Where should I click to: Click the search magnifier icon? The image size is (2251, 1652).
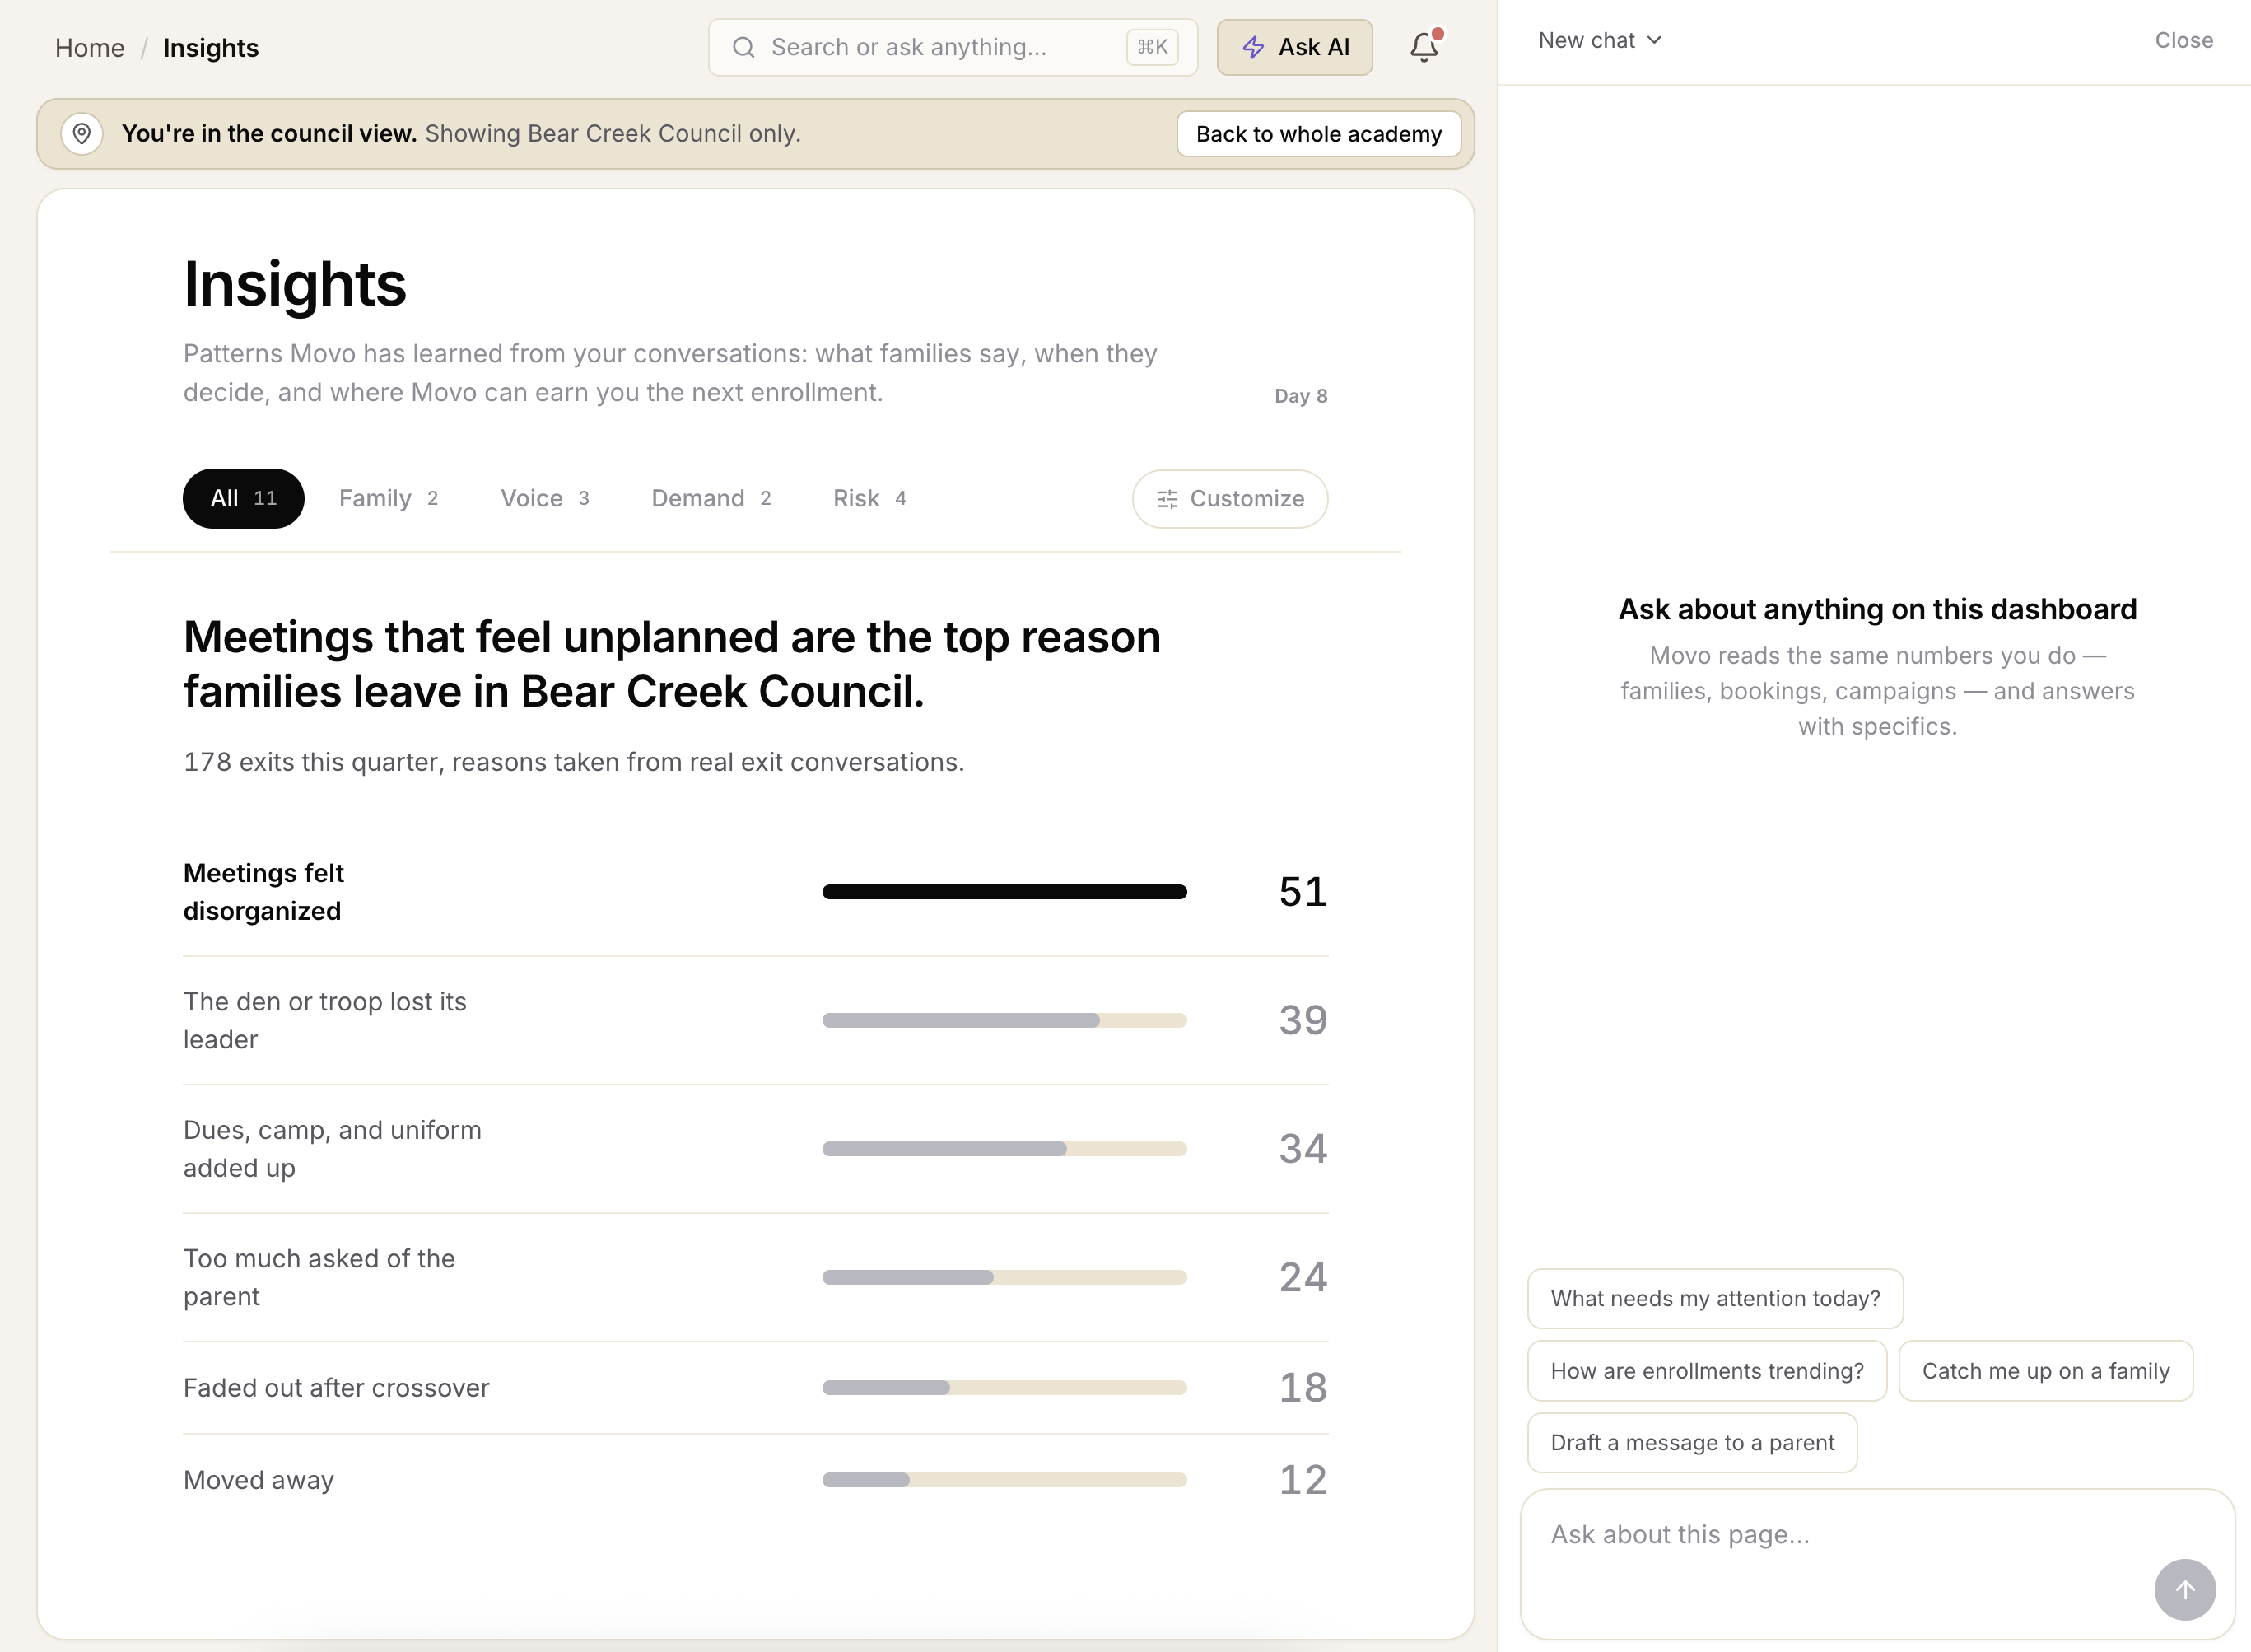tap(743, 47)
